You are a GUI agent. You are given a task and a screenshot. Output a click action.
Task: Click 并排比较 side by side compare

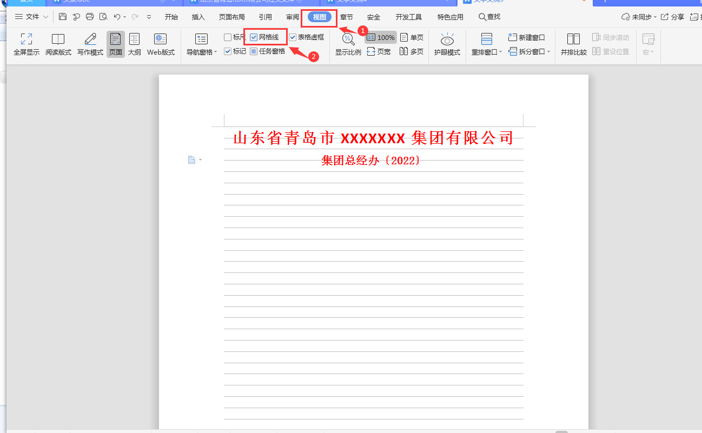point(574,44)
